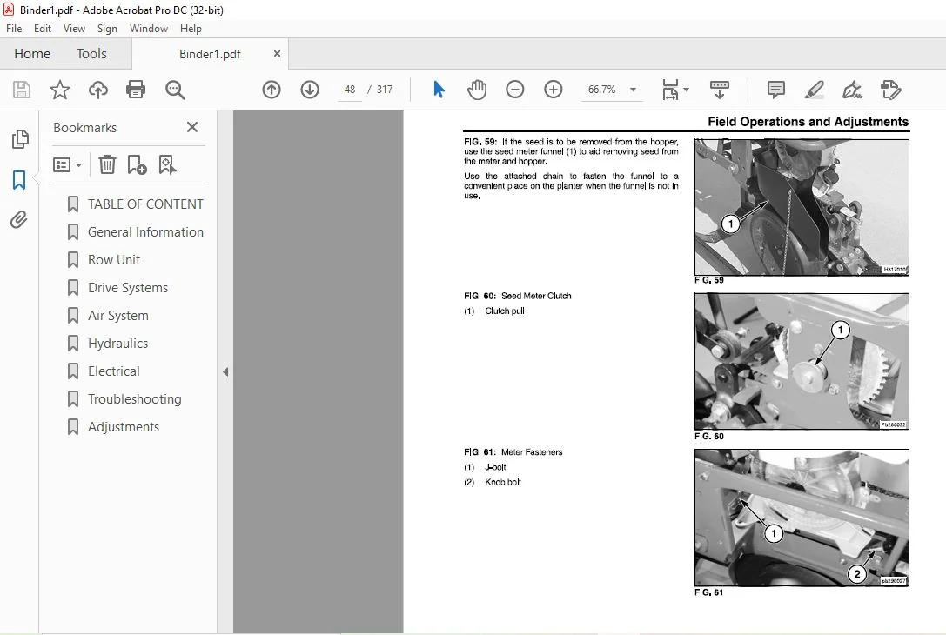Click the 'Knob bolt' legend text

click(502, 483)
